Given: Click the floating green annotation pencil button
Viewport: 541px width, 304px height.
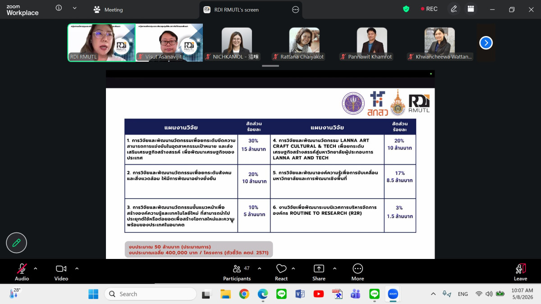Looking at the screenshot, I should (x=17, y=243).
